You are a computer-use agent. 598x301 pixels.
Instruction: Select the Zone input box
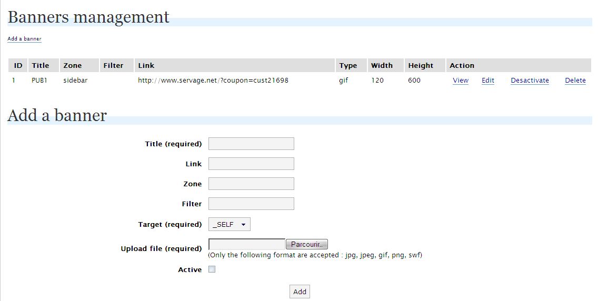251,183
